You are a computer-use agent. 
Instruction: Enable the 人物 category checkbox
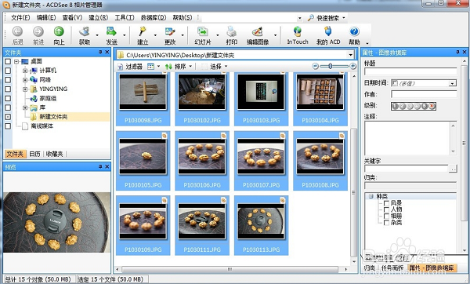[386, 209]
